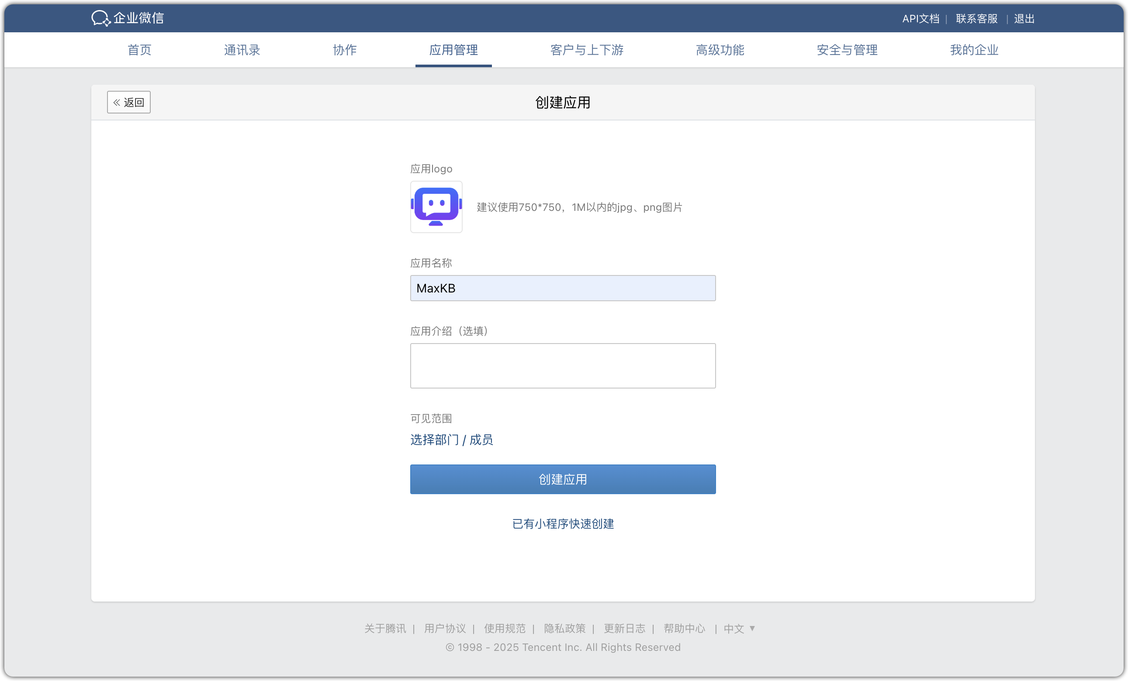Open the 首页 home tab
This screenshot has width=1128, height=681.
[139, 50]
